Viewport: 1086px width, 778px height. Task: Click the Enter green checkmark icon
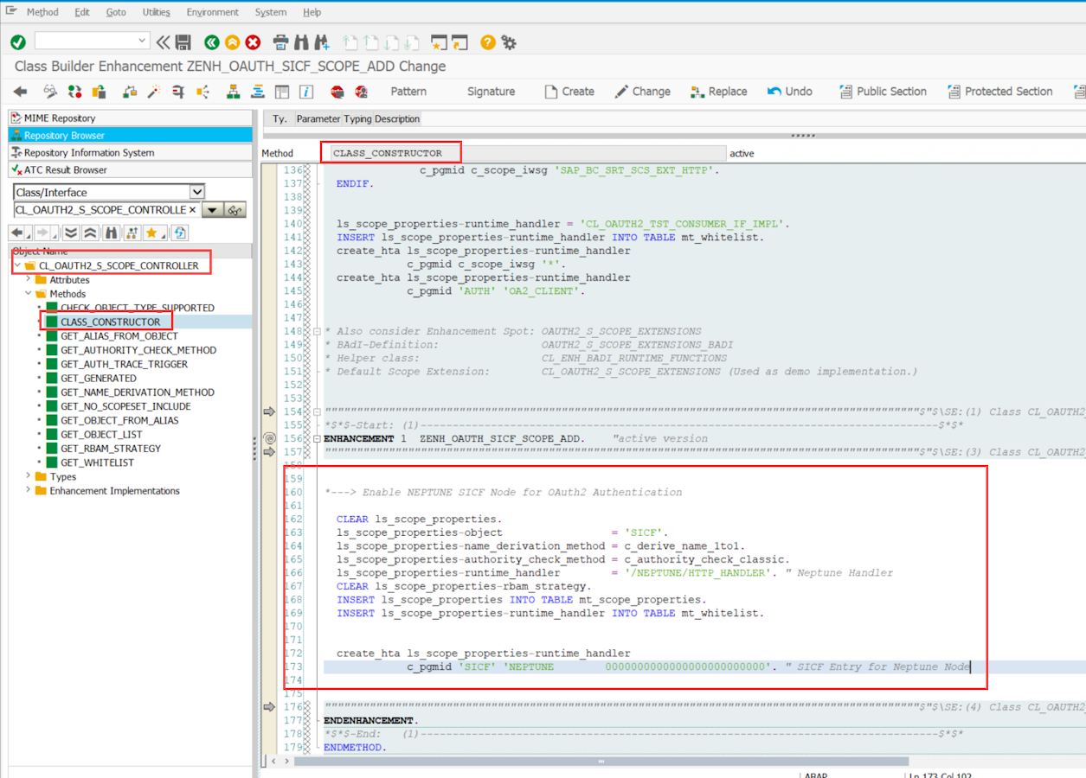tap(18, 41)
